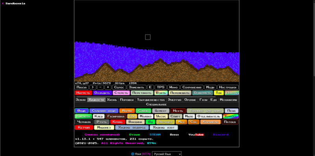Select the Осмотреть inspect tool
This screenshot has width=315, height=156.
[202, 93]
